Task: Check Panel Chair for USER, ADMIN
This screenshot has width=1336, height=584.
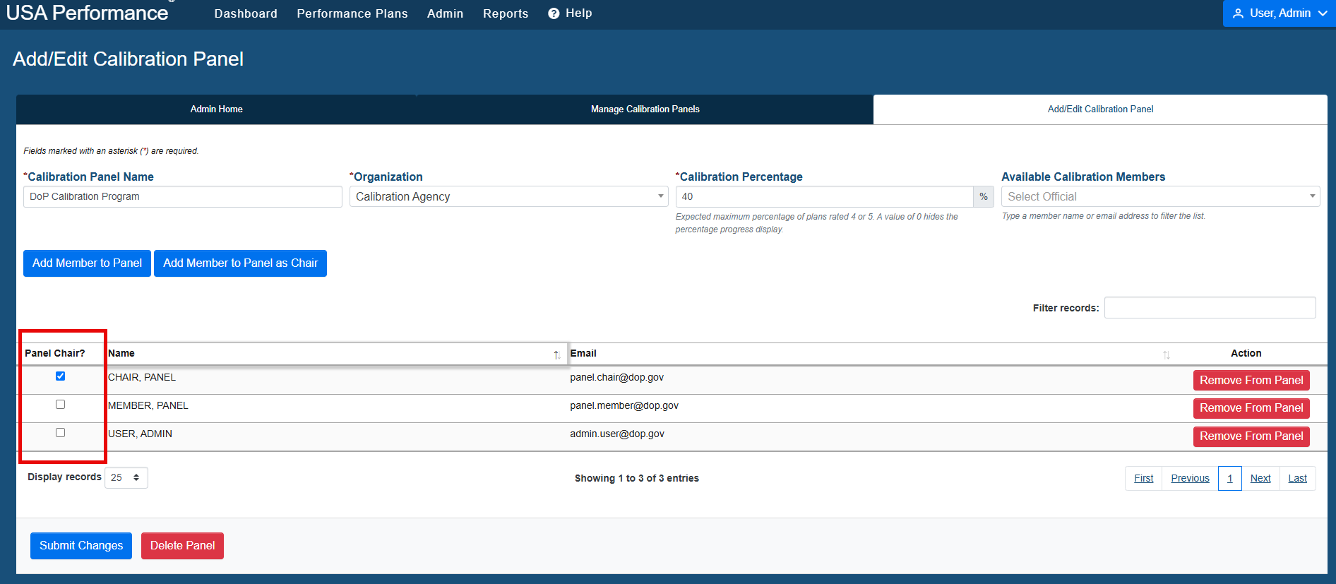Action: point(60,433)
